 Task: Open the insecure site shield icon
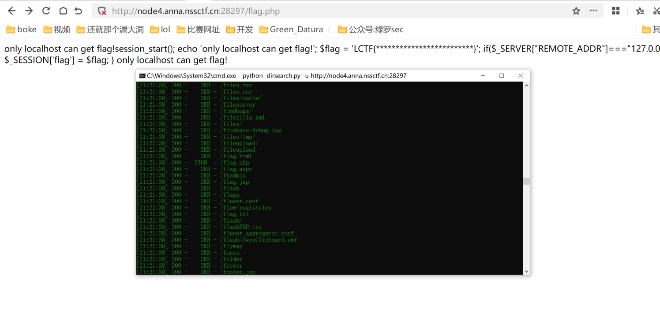coord(102,11)
